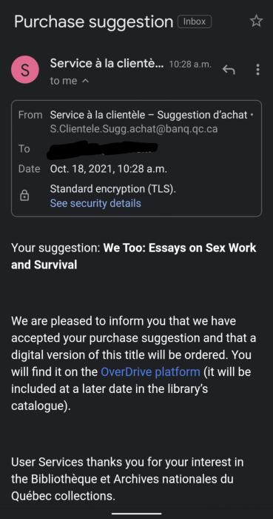Open the See security details link
273x519 pixels.
point(95,203)
